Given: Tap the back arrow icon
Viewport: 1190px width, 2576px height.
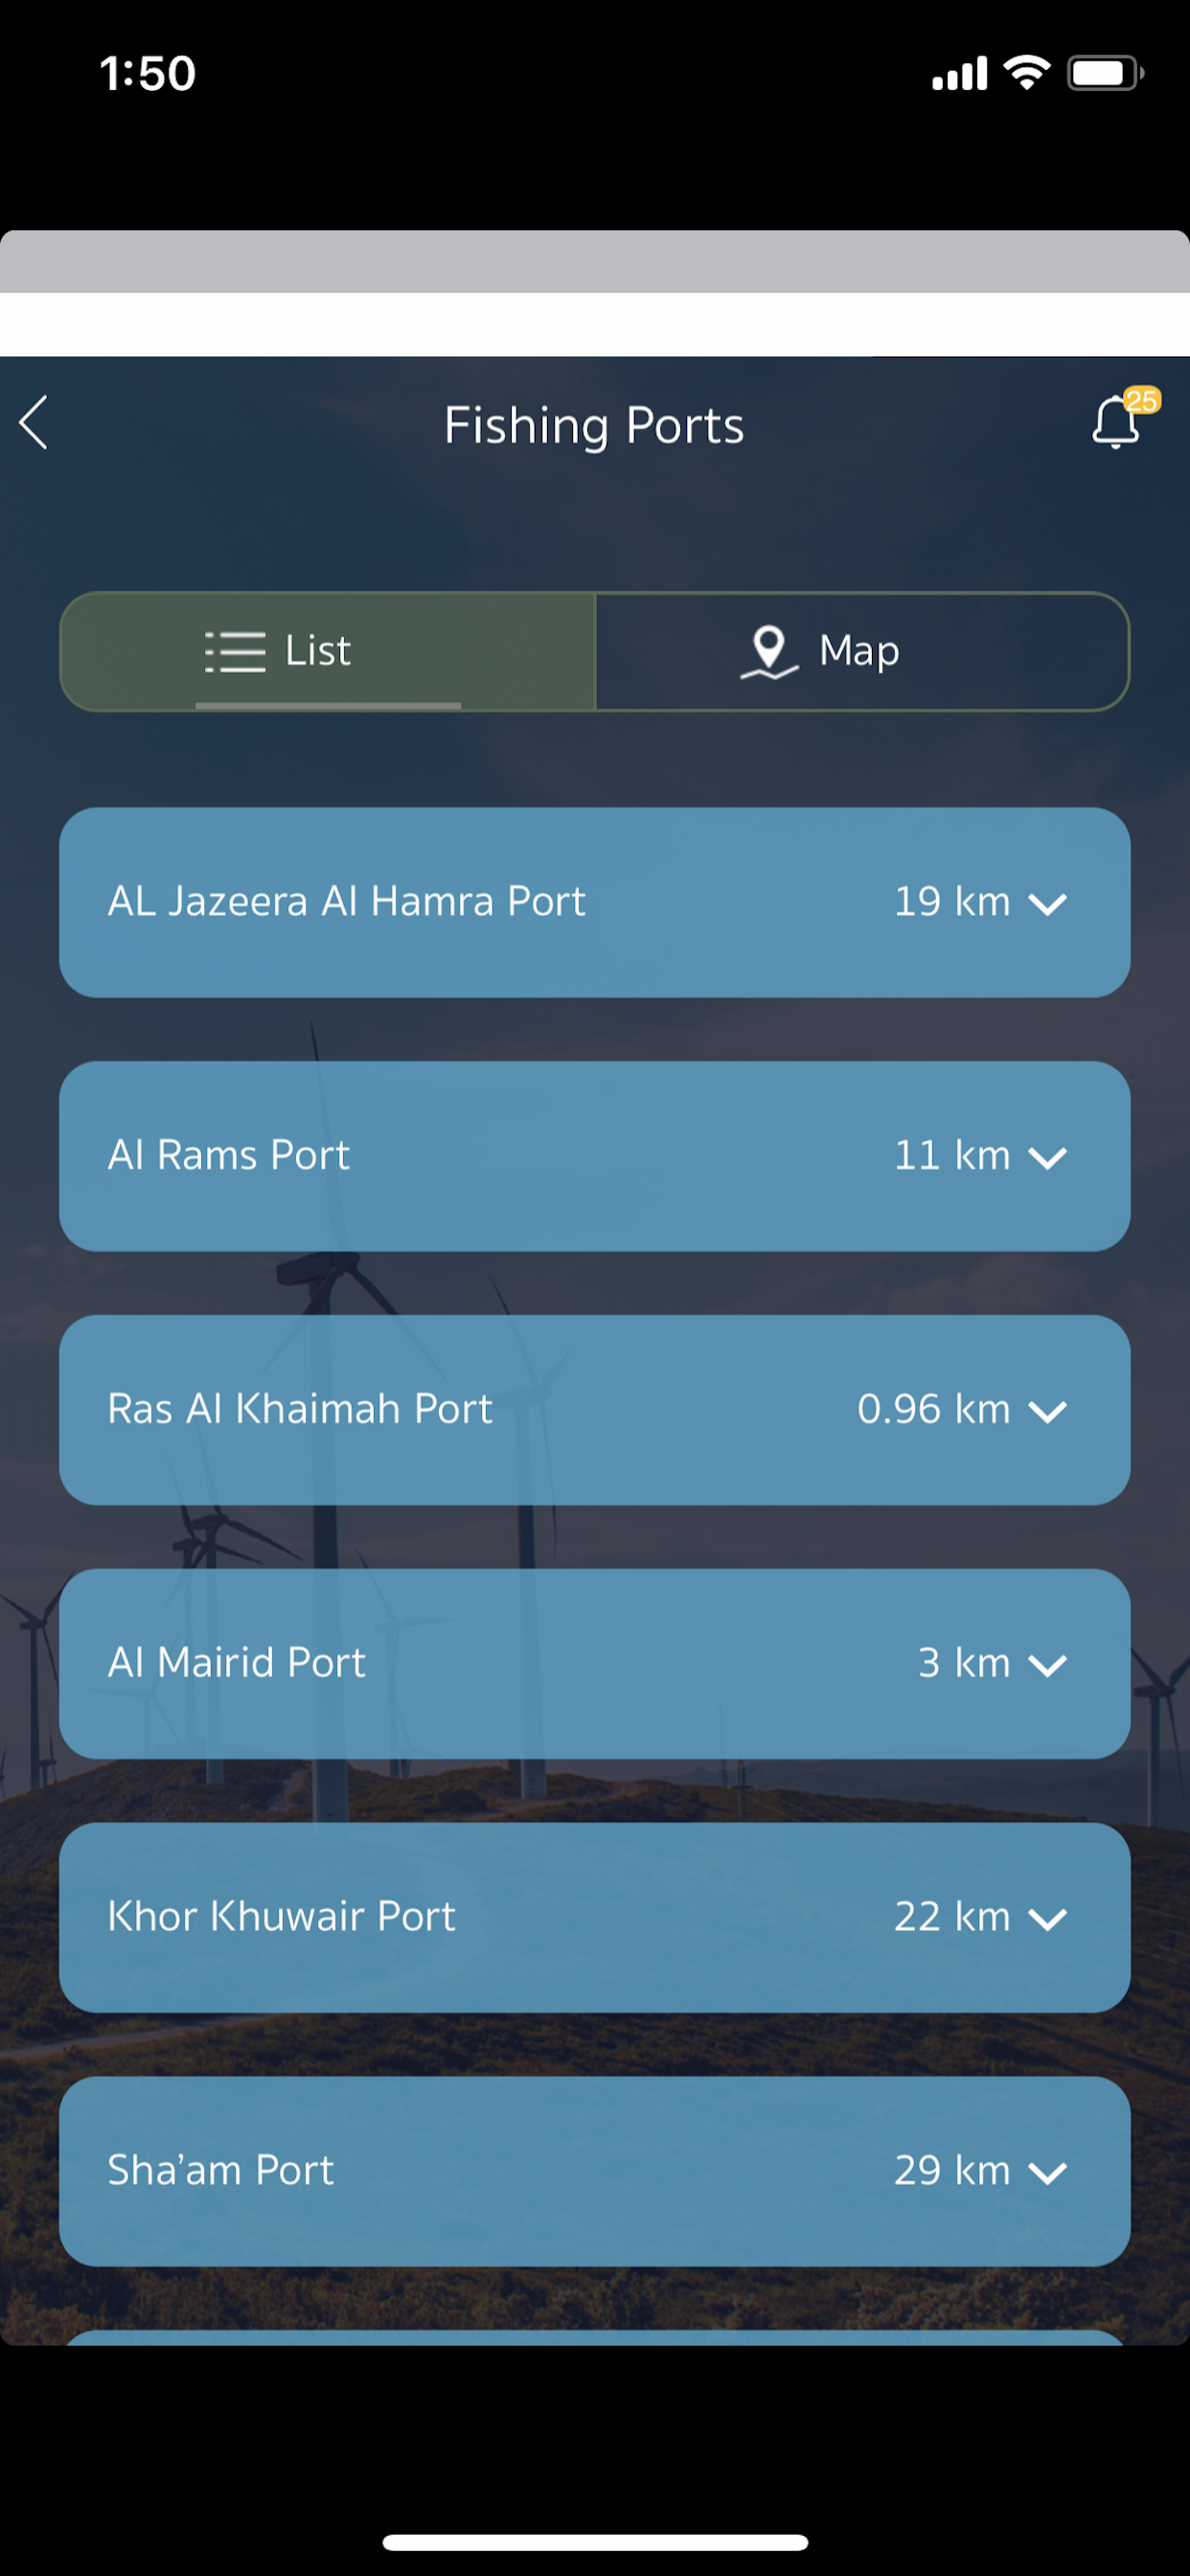Looking at the screenshot, I should pos(34,423).
